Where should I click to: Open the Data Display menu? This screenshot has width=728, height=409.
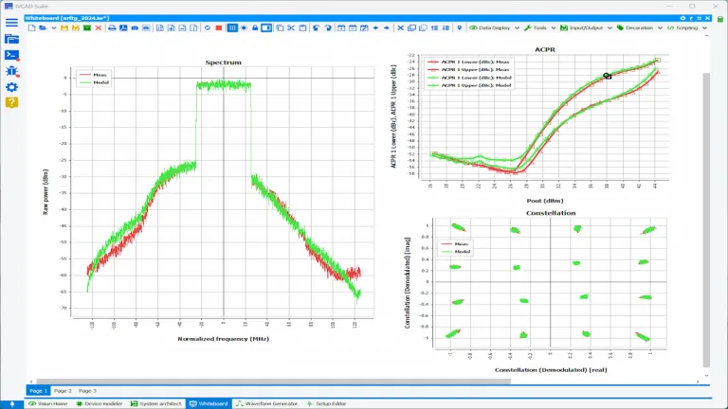tap(490, 27)
